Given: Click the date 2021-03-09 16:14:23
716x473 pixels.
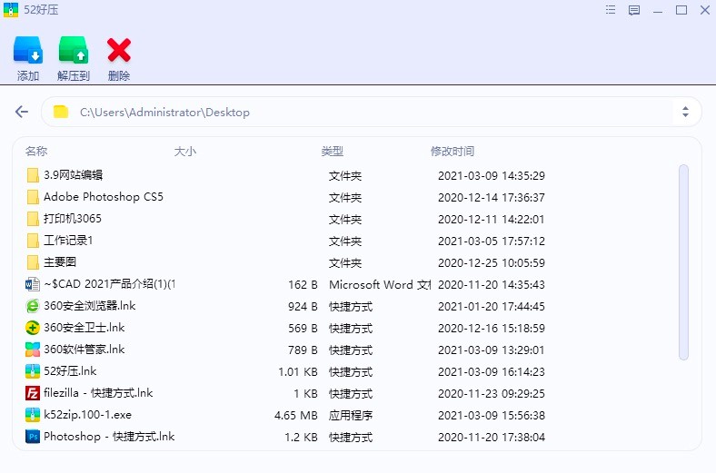Looking at the screenshot, I should tap(492, 371).
